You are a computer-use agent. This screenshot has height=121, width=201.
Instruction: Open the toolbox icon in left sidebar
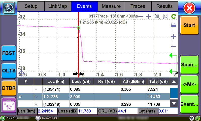click(9, 105)
